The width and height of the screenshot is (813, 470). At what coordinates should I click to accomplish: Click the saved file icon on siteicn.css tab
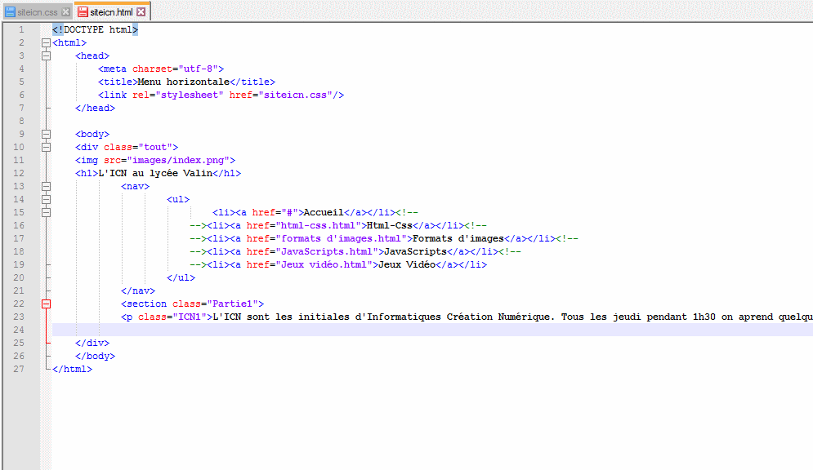11,12
